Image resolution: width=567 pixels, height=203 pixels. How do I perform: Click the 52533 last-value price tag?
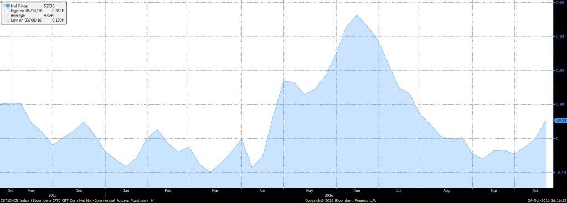[x=560, y=121]
